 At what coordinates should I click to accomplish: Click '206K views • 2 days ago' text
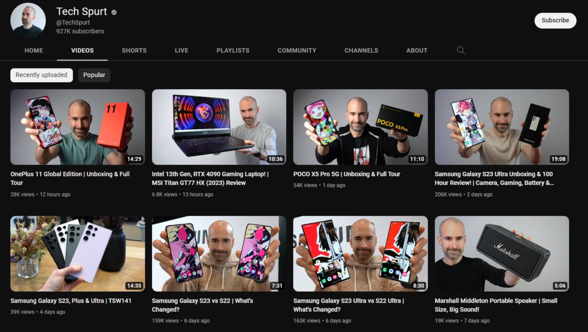coord(463,194)
